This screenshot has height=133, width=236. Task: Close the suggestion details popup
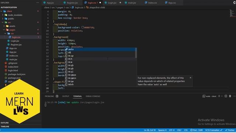[x=191, y=78]
